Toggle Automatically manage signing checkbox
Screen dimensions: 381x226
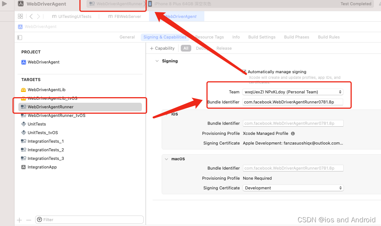[244, 72]
